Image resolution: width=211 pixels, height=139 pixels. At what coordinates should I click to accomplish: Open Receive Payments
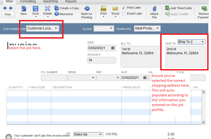pyautogui.click(x=204, y=12)
